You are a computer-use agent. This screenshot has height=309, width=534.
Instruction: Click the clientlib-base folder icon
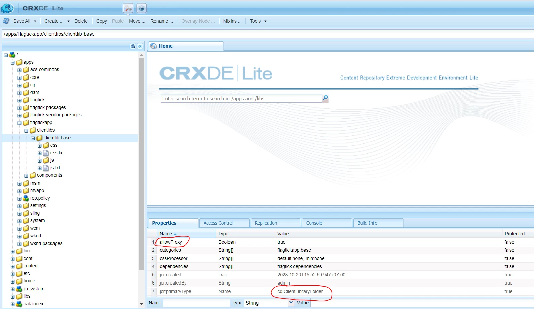[x=39, y=138]
